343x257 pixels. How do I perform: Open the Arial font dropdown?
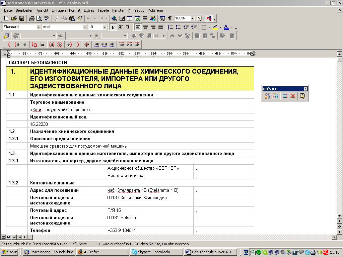(x=85, y=27)
